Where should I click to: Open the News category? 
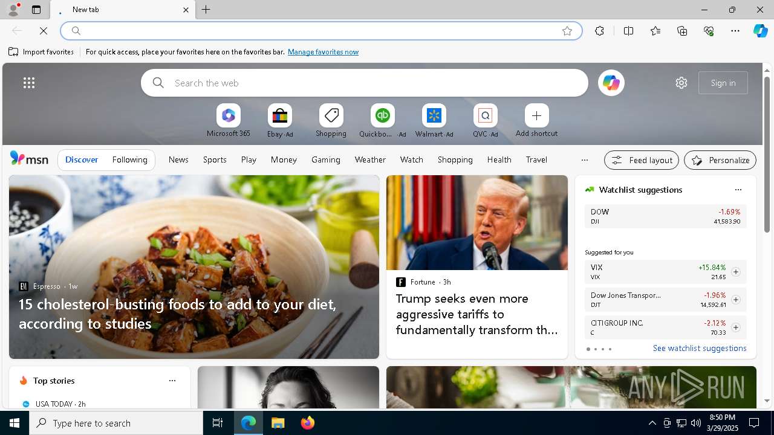pos(178,159)
